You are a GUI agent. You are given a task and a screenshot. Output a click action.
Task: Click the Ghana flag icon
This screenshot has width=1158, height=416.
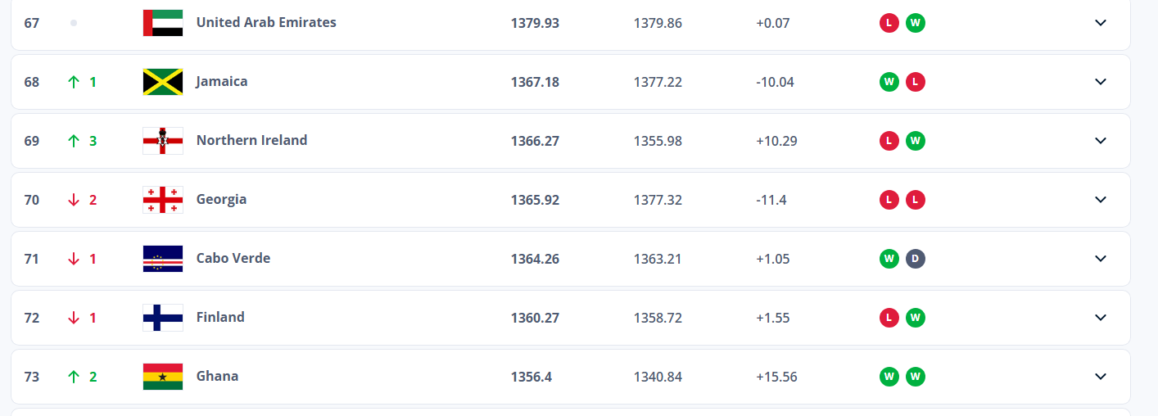pyautogui.click(x=163, y=377)
